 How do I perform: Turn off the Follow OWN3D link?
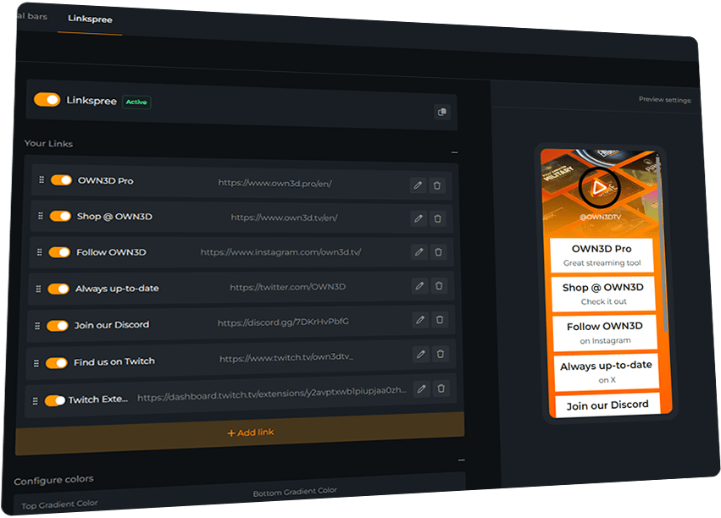point(59,252)
